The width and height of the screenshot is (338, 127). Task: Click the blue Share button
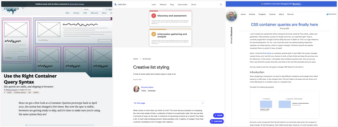pos(218,115)
